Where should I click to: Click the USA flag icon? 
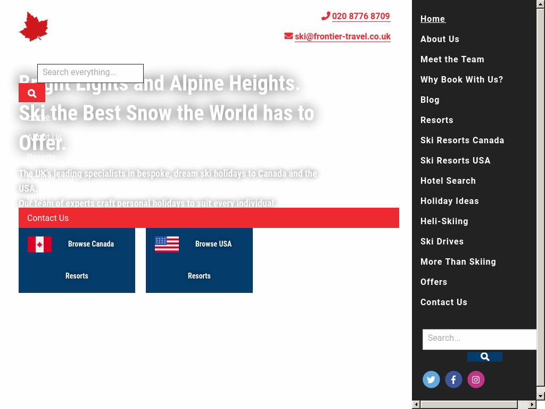point(167,244)
